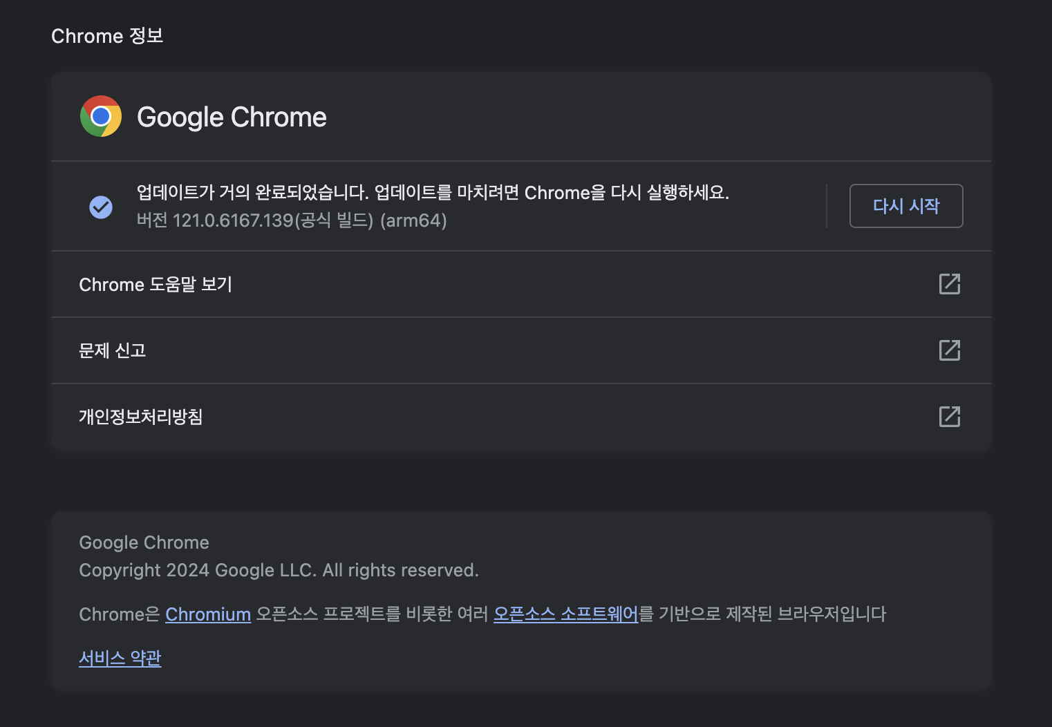Click the footer Google Chrome label
This screenshot has width=1052, height=727.
pos(144,542)
